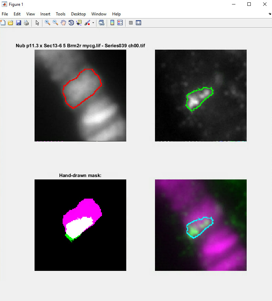Insert a legend using the toolbar icon
272x301 pixels.
(x=120, y=23)
